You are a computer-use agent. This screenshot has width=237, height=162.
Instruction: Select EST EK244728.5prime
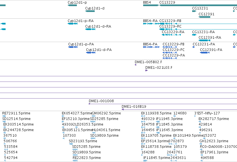point(4,133)
